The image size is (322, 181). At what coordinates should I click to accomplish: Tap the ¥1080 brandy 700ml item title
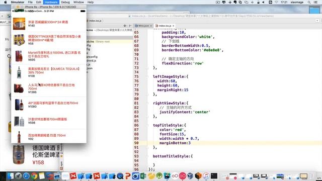click(x=53, y=103)
